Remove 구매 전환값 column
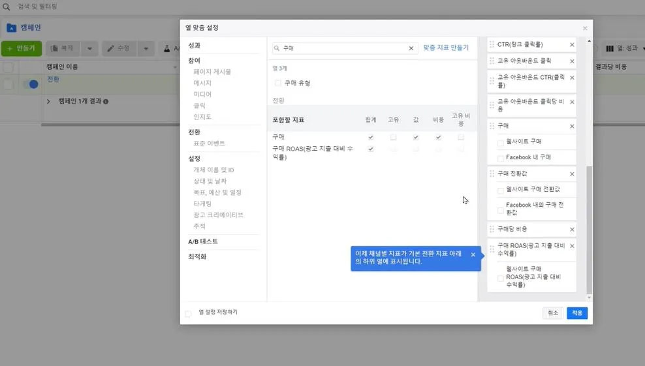This screenshot has height=366, width=645. click(x=572, y=174)
